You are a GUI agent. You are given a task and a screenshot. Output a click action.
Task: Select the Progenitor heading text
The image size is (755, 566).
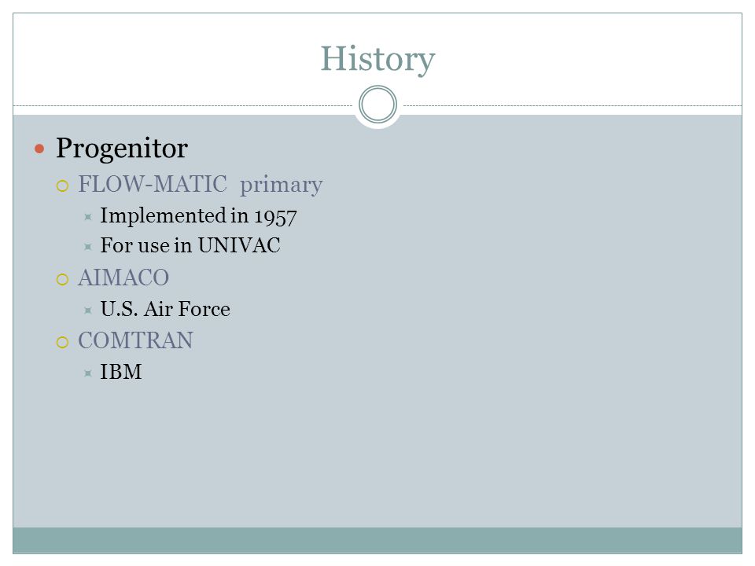(x=122, y=149)
